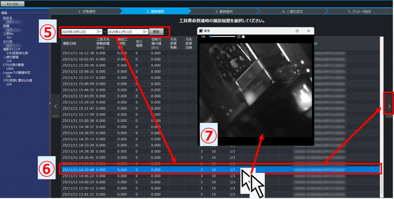Select the row dated 25/11/11 16:12:38
The height and width of the screenshot is (199, 394).
pyautogui.click(x=78, y=53)
